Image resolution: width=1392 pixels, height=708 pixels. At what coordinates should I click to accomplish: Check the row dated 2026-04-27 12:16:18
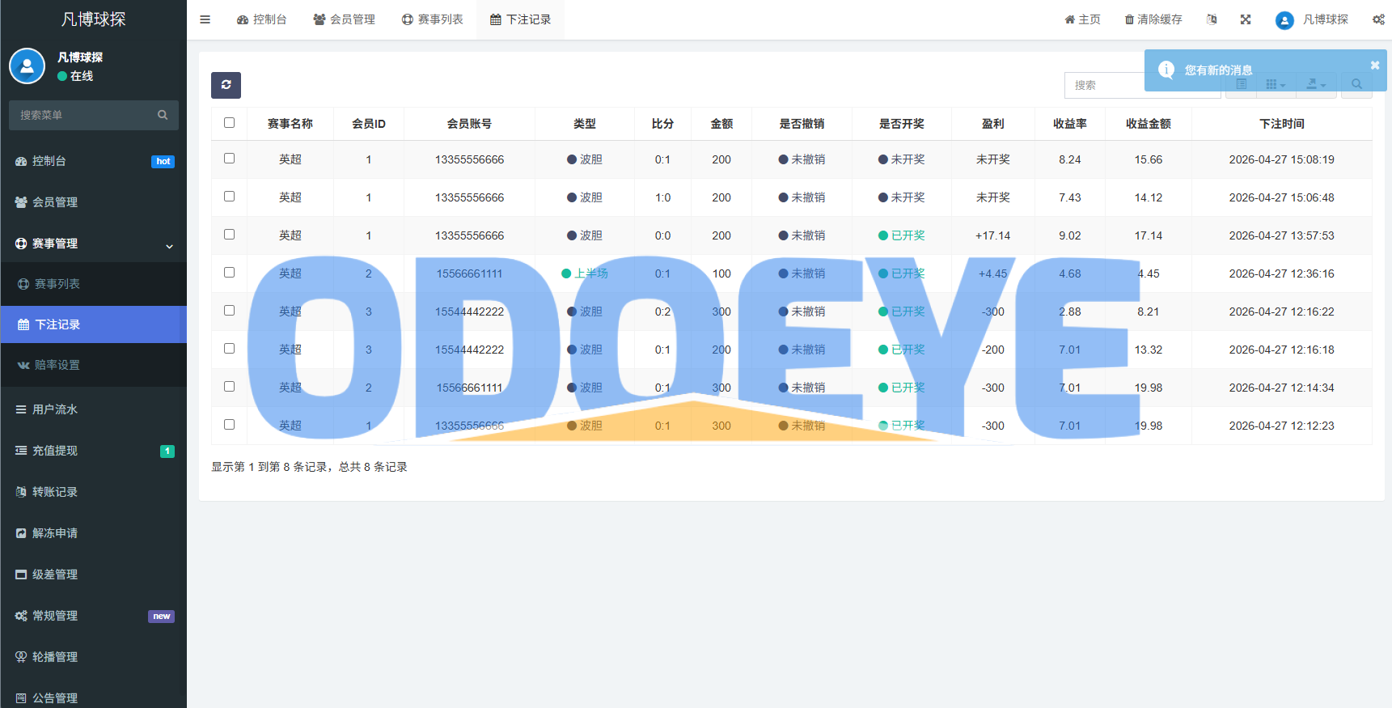click(x=229, y=349)
